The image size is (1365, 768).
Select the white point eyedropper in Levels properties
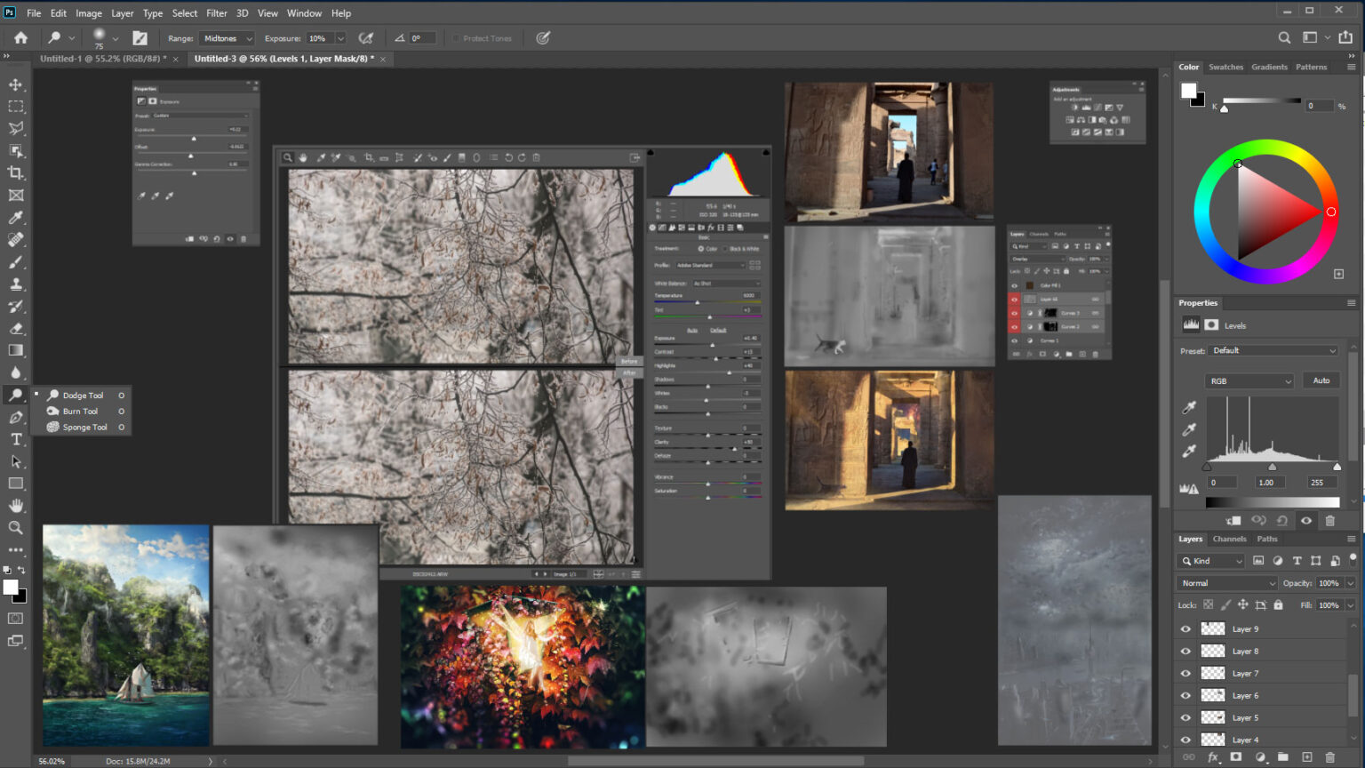tap(1189, 450)
